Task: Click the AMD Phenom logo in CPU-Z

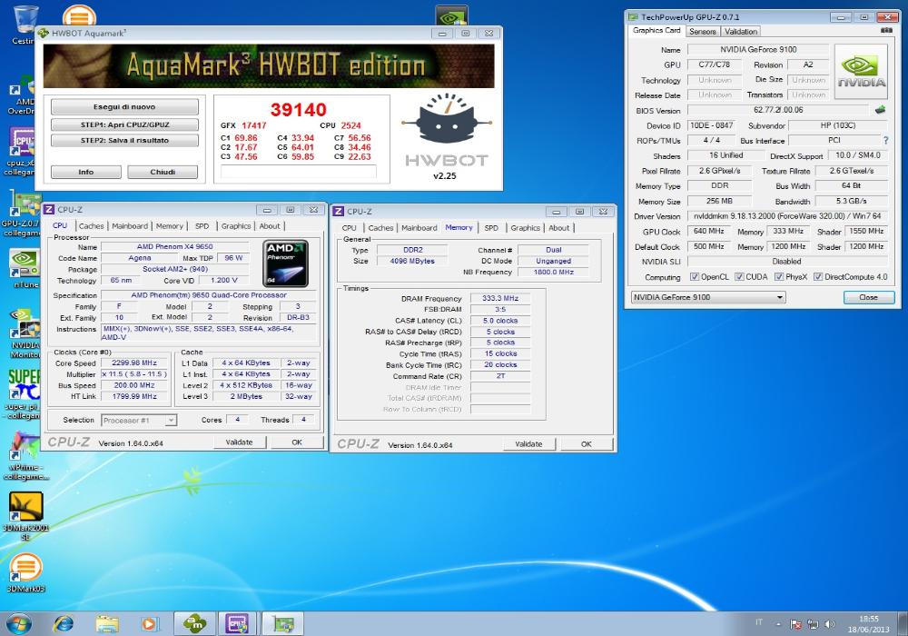Action: [x=285, y=264]
